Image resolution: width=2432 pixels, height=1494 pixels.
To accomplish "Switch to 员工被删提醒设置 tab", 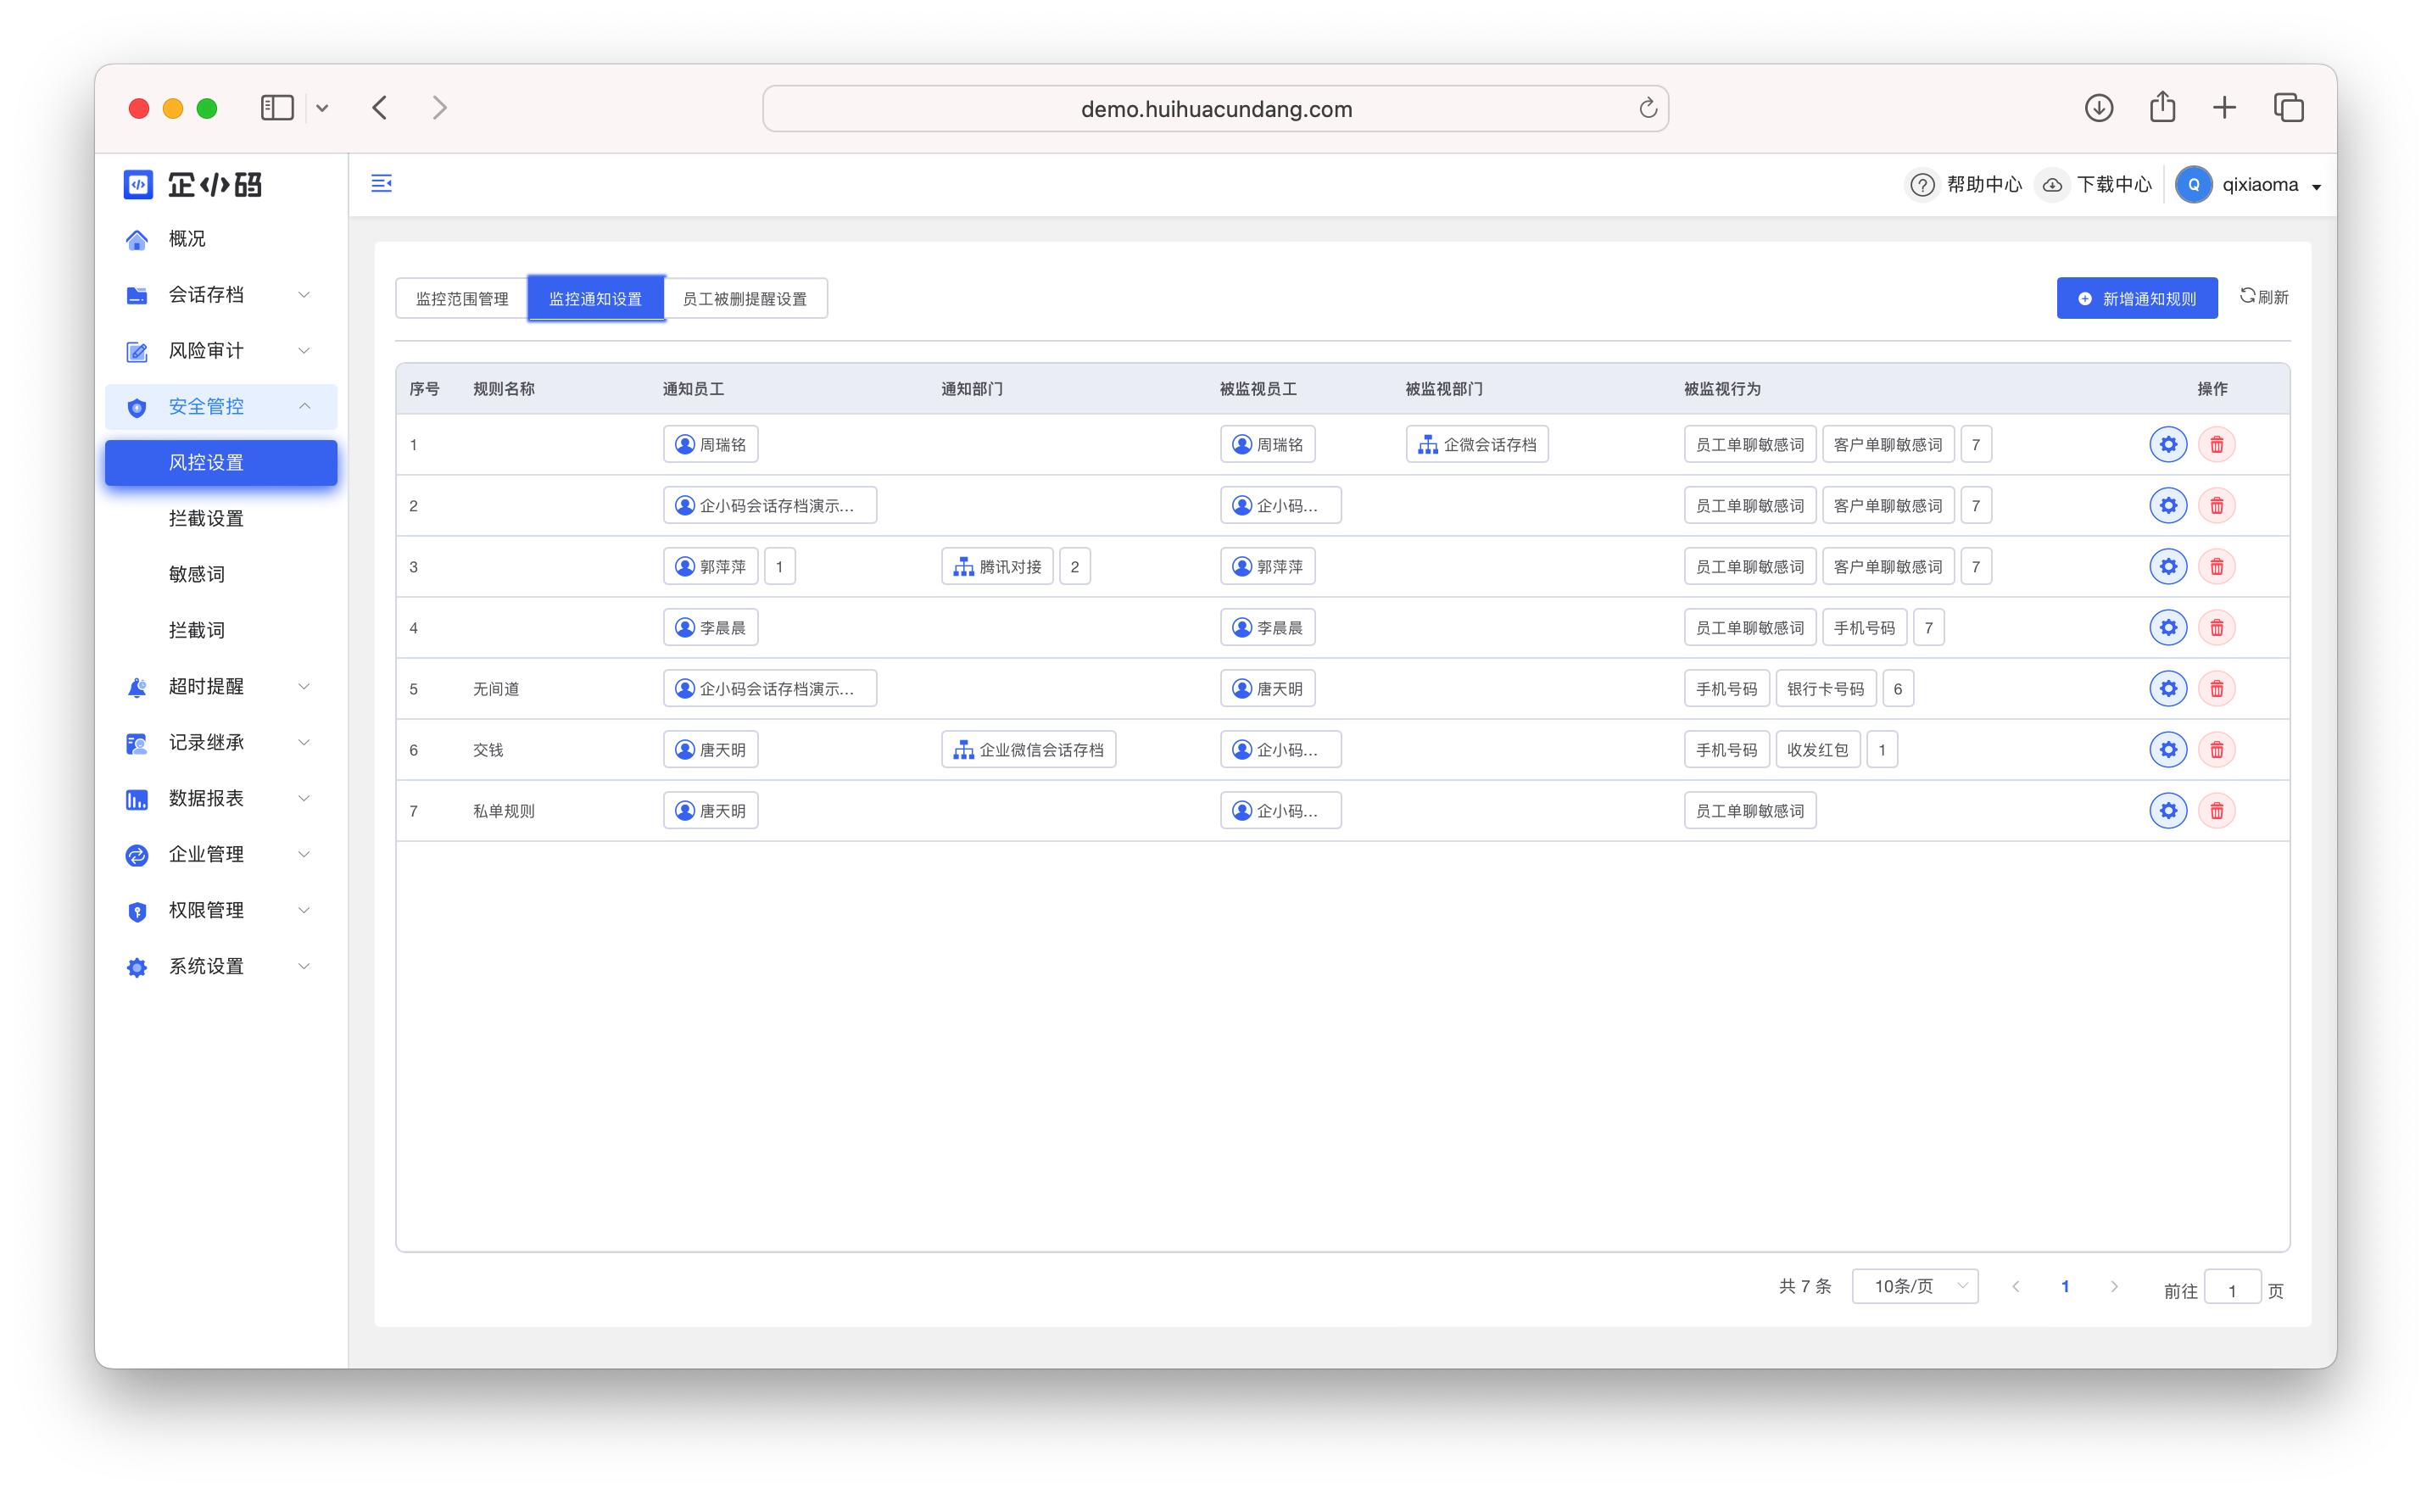I will coord(745,298).
